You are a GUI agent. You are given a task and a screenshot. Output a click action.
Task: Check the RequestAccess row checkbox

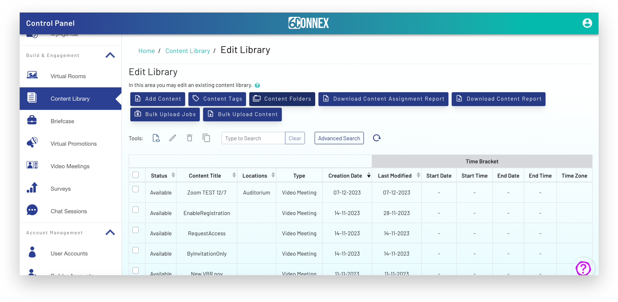135,230
